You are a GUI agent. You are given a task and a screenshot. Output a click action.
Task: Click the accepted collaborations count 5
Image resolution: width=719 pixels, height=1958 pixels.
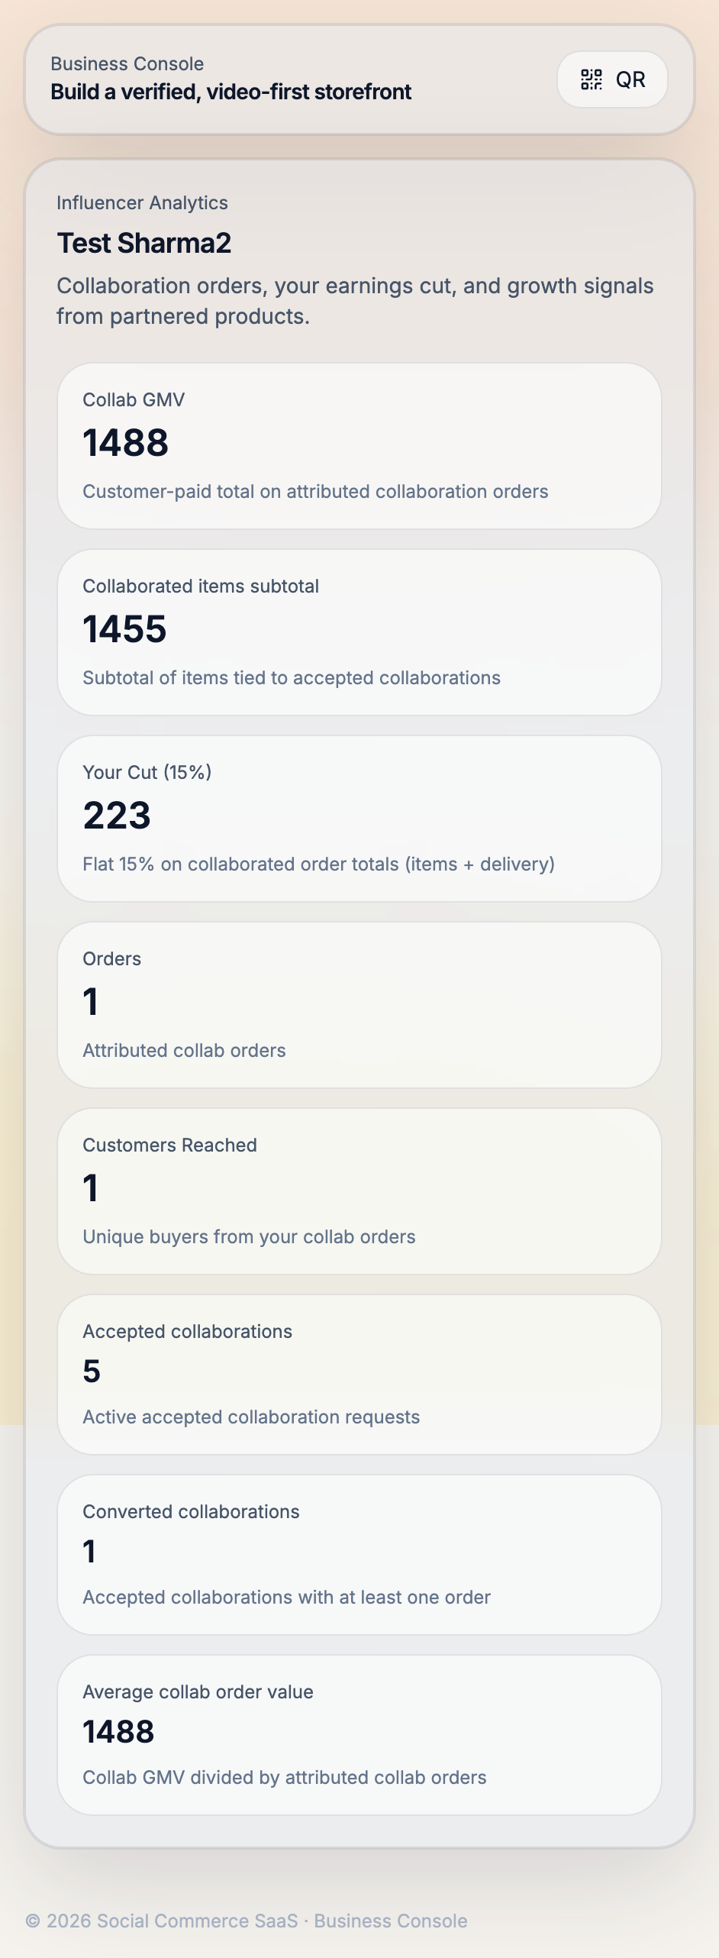pos(92,1372)
